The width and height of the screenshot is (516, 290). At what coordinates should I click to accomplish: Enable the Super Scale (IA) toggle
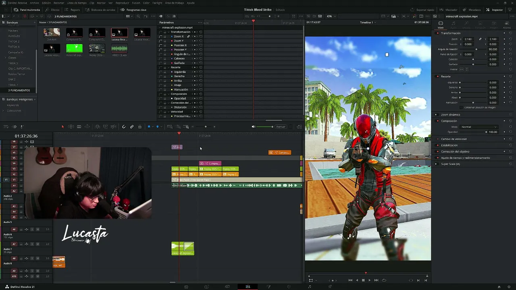(x=436, y=164)
